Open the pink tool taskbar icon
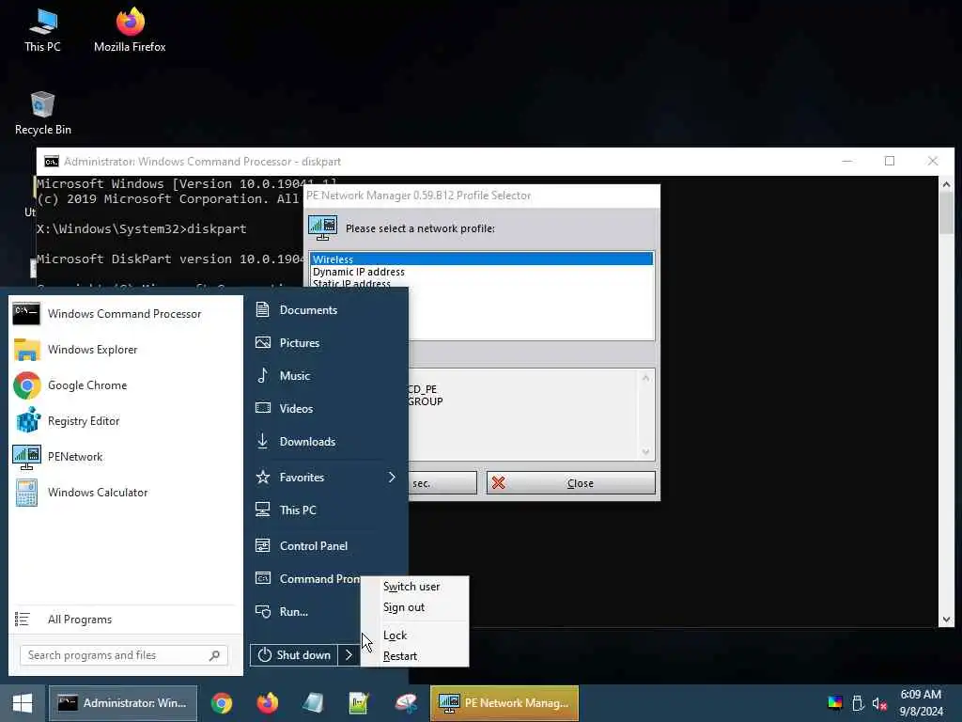 pos(406,703)
